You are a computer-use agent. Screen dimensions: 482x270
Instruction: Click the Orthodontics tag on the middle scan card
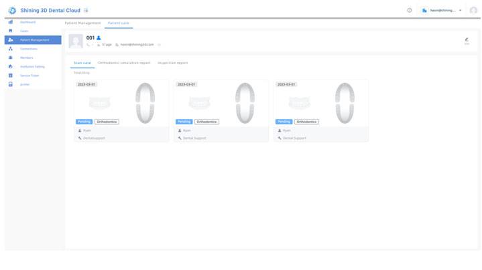206,122
